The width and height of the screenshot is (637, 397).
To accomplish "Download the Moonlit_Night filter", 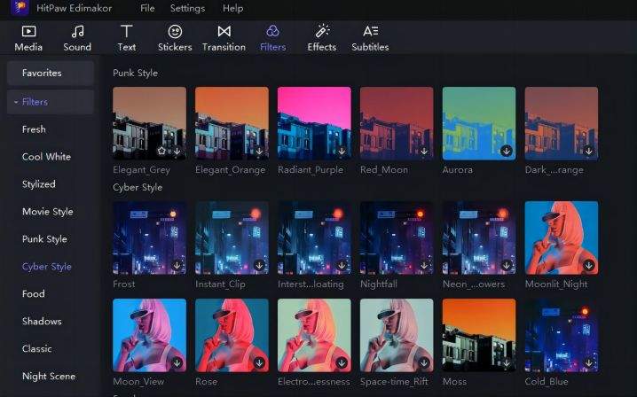I will [588, 265].
